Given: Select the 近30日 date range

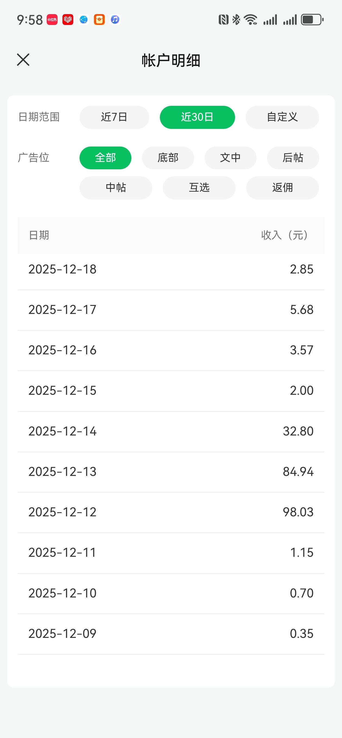Looking at the screenshot, I should [x=197, y=117].
